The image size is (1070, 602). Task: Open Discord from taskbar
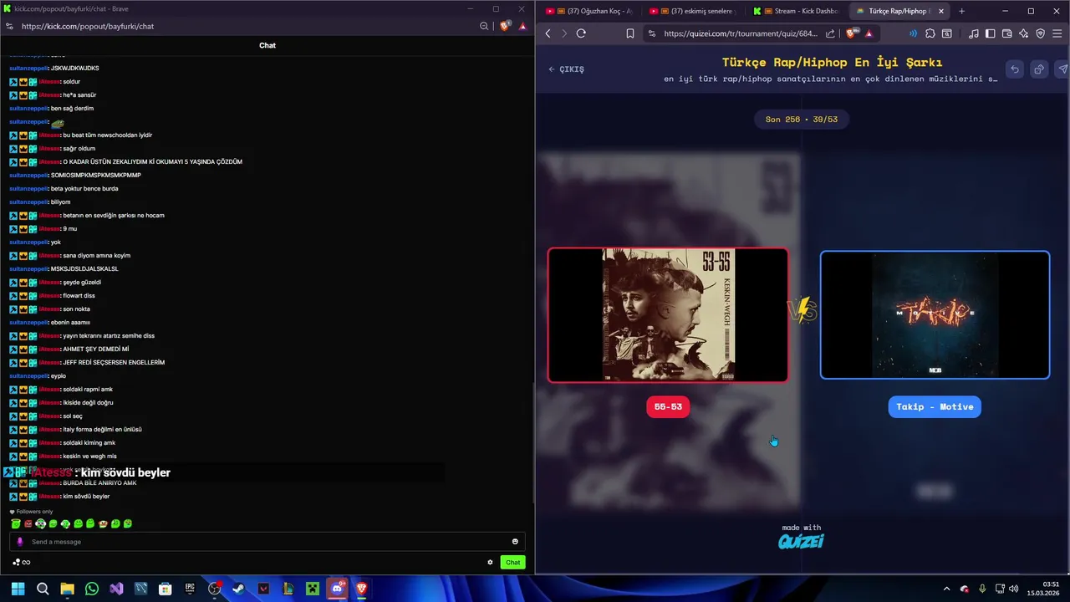point(338,589)
